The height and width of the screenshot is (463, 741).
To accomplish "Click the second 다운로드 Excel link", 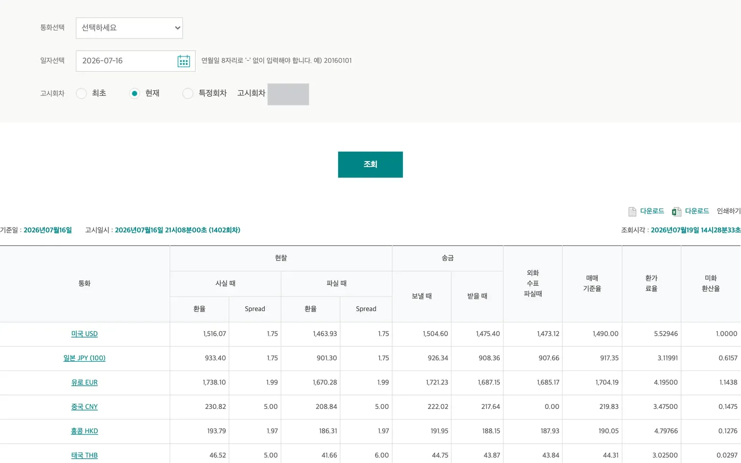I will (697, 211).
